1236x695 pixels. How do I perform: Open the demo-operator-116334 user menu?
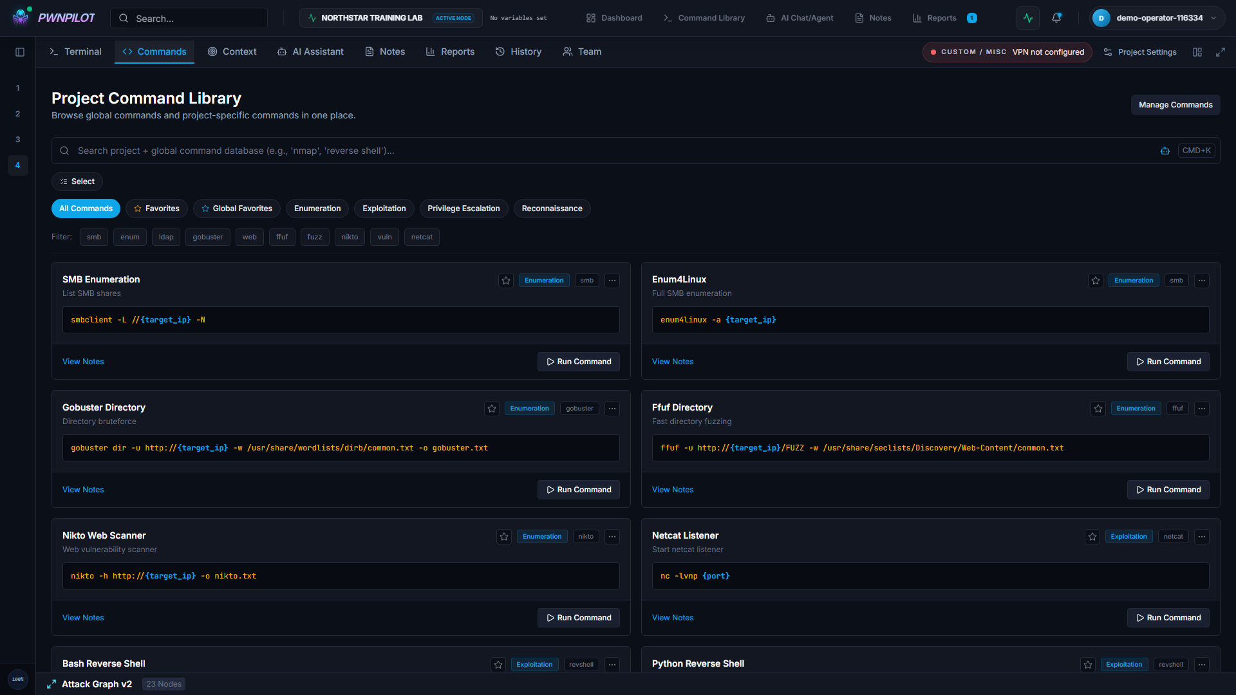click(1156, 18)
